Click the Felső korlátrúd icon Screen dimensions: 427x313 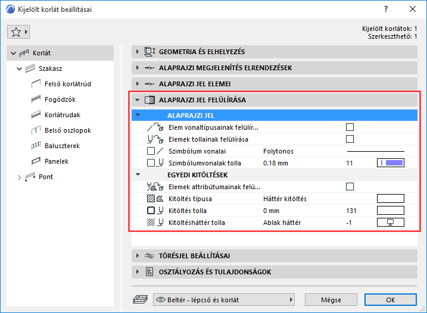(x=36, y=84)
